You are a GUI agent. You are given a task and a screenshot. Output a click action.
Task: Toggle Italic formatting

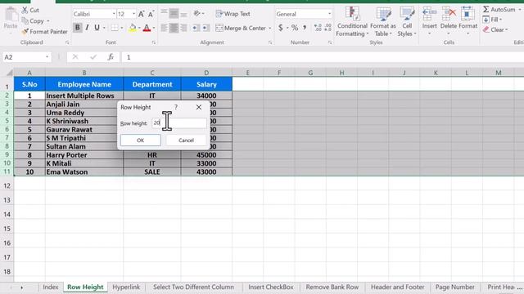coord(88,28)
